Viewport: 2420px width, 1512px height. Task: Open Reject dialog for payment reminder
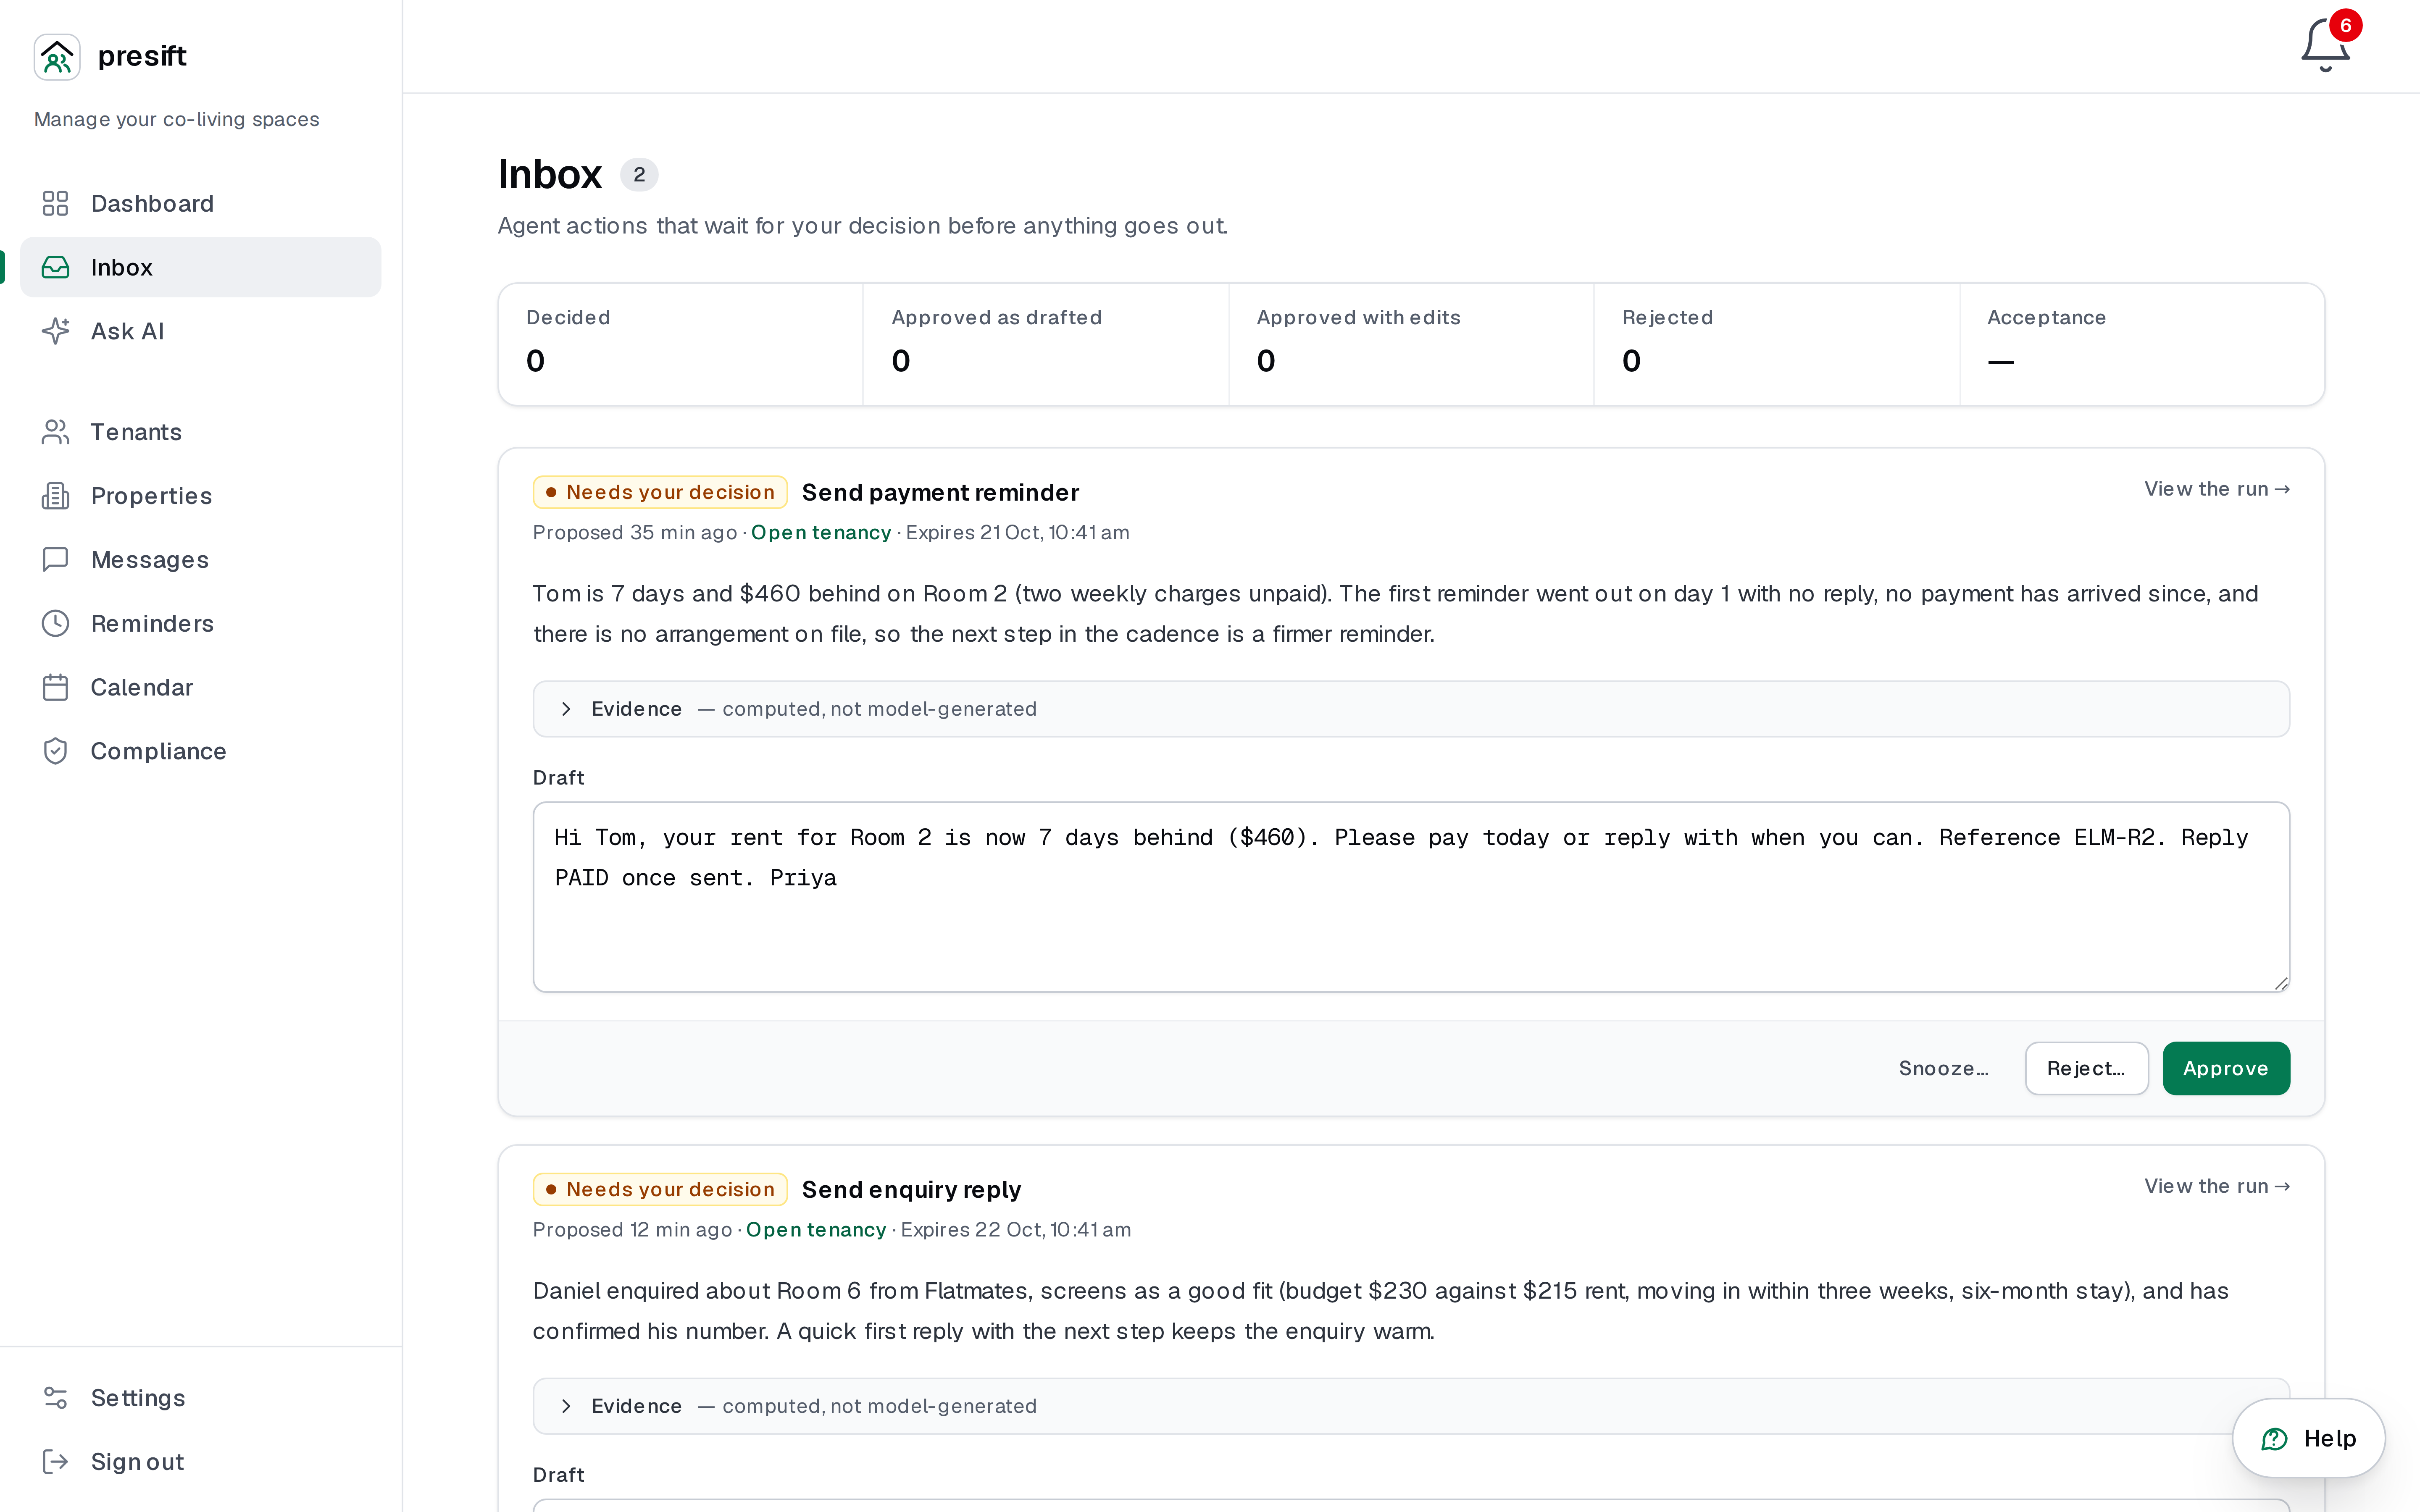pyautogui.click(x=2086, y=1068)
